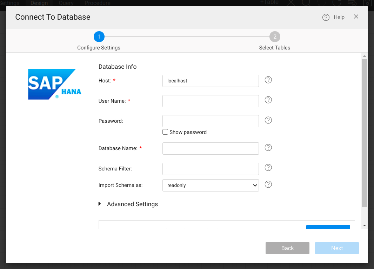374x269 pixels.
Task: Click the scrollbar down arrow in dialog
Action: pyautogui.click(x=365, y=226)
